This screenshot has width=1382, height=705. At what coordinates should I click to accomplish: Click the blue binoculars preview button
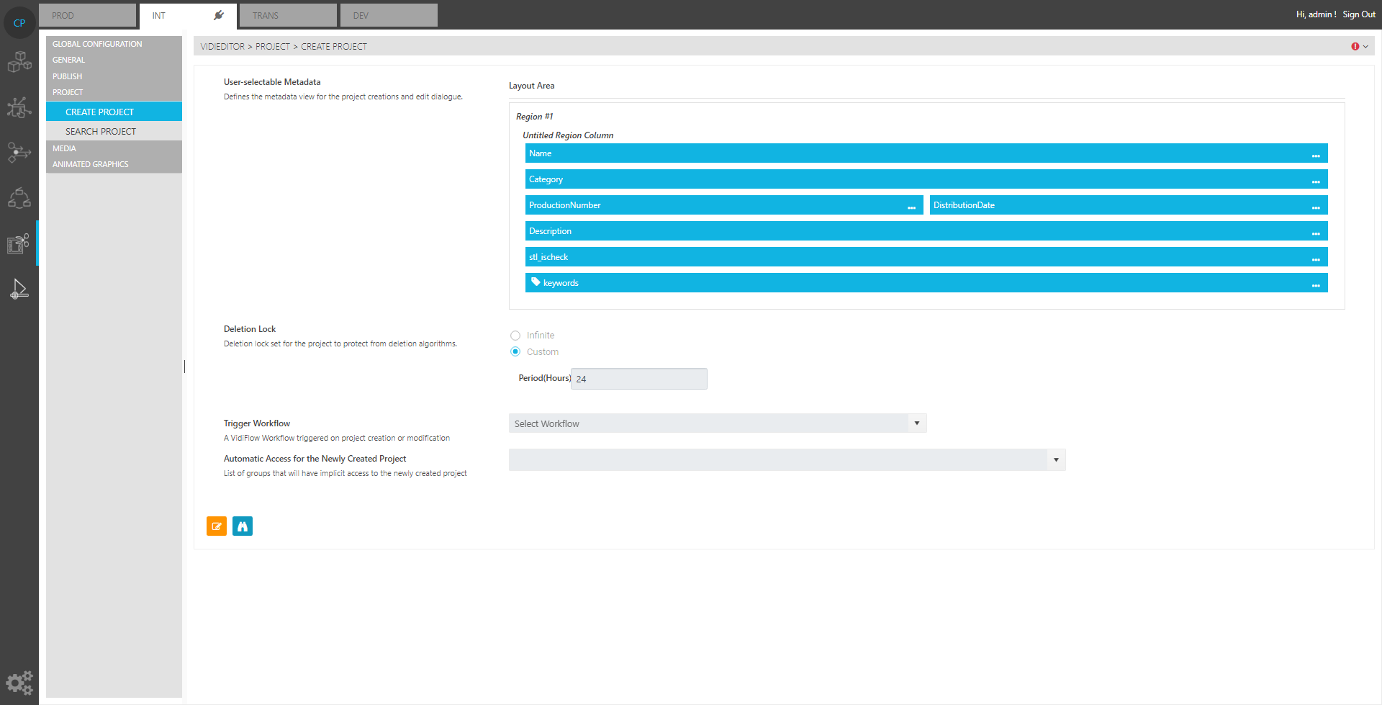tap(243, 526)
